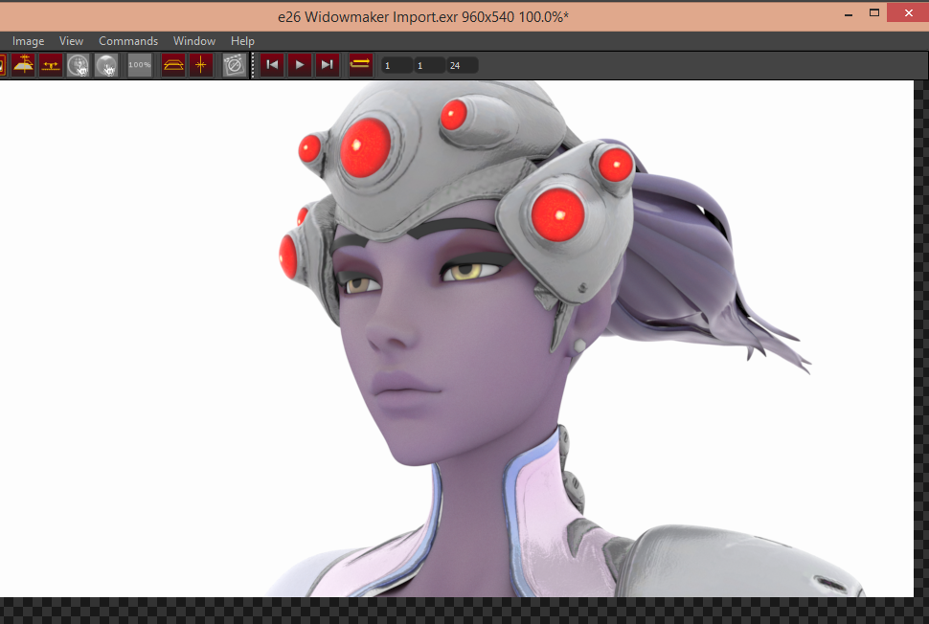
Task: Click the 100% zoom button
Action: coord(140,65)
